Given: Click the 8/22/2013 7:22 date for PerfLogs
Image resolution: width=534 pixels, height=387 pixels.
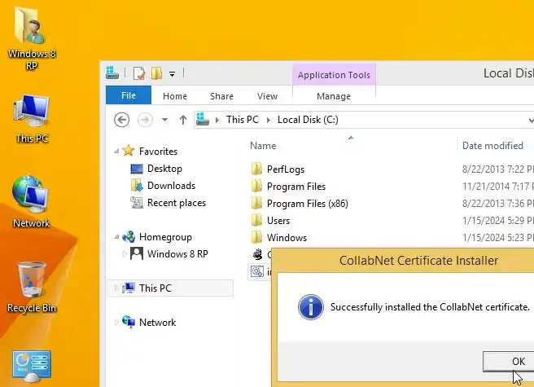Looking at the screenshot, I should [x=497, y=169].
